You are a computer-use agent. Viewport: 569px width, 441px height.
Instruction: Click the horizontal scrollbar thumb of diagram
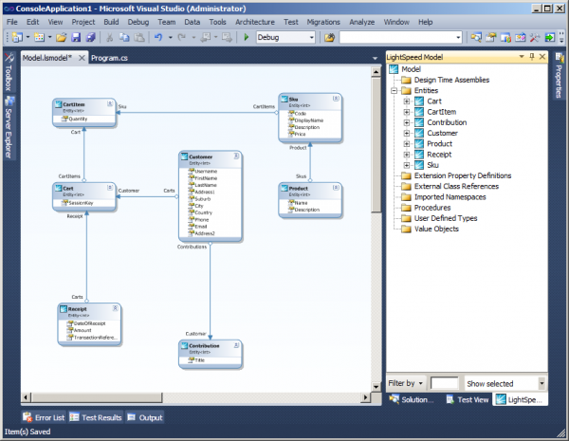[97, 397]
